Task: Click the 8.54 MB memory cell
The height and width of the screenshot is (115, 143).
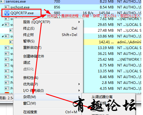Action: tap(107, 7)
